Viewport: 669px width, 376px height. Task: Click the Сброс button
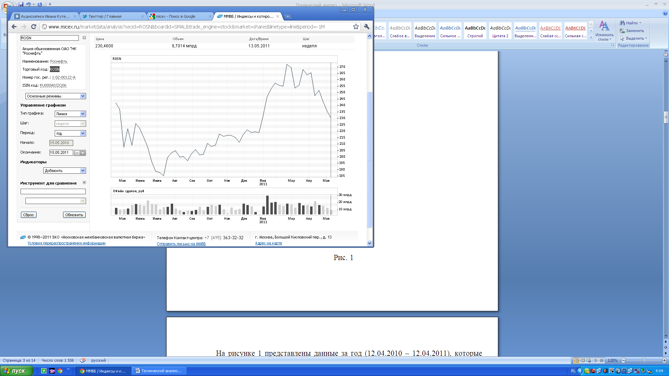pyautogui.click(x=29, y=215)
